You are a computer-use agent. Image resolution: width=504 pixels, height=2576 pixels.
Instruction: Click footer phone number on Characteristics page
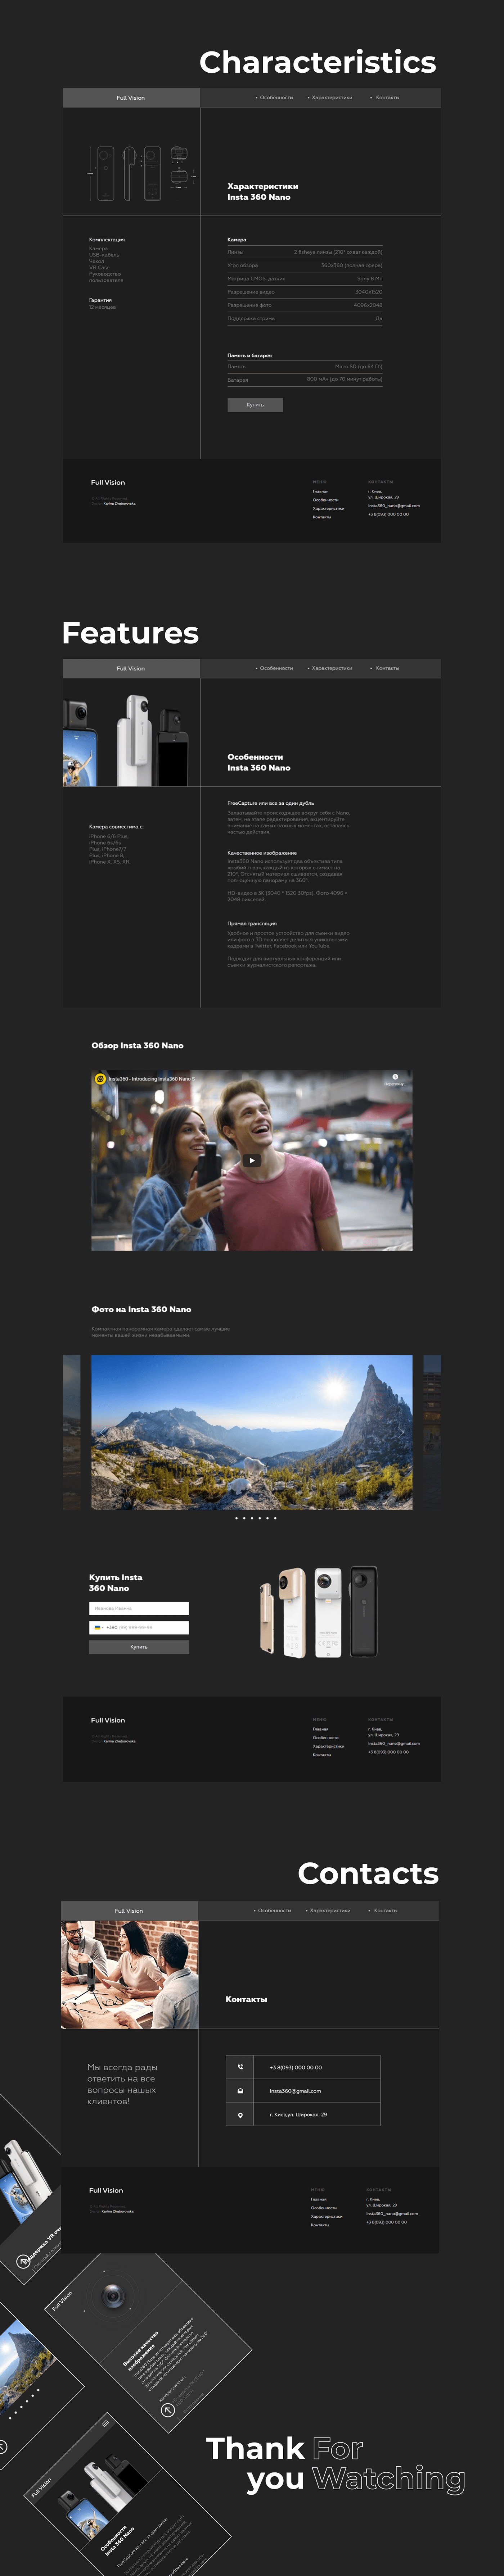coord(388,514)
